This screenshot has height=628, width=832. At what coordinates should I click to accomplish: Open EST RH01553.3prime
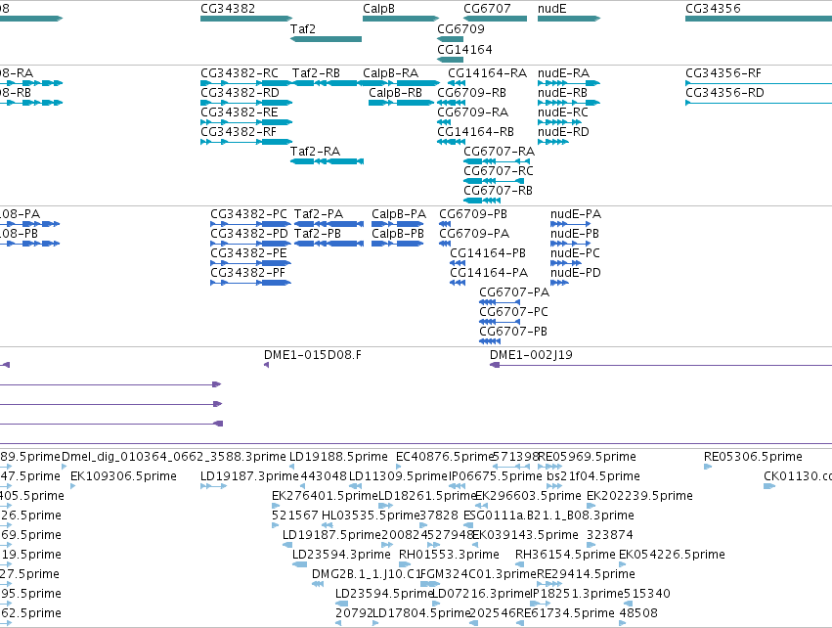pos(449,555)
